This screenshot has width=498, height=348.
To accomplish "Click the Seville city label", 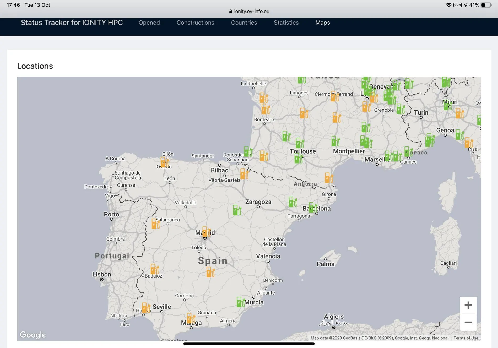I will [162, 307].
